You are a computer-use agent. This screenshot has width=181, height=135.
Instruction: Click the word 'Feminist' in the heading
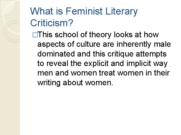84,11
